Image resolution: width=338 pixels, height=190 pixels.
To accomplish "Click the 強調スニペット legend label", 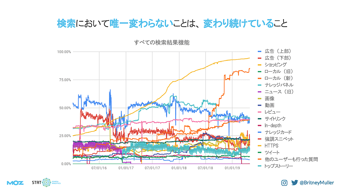I will pyautogui.click(x=279, y=139).
